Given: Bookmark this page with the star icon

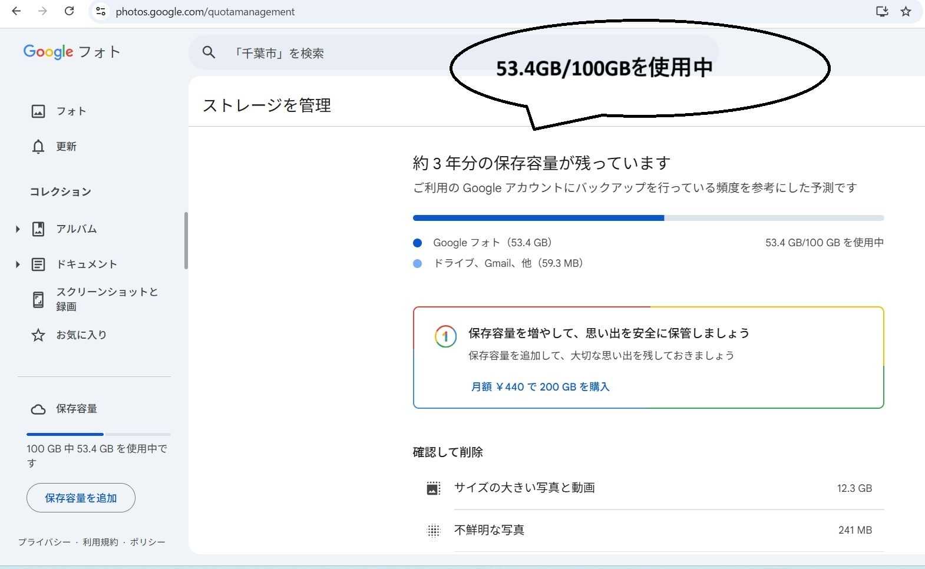Looking at the screenshot, I should click(906, 11).
